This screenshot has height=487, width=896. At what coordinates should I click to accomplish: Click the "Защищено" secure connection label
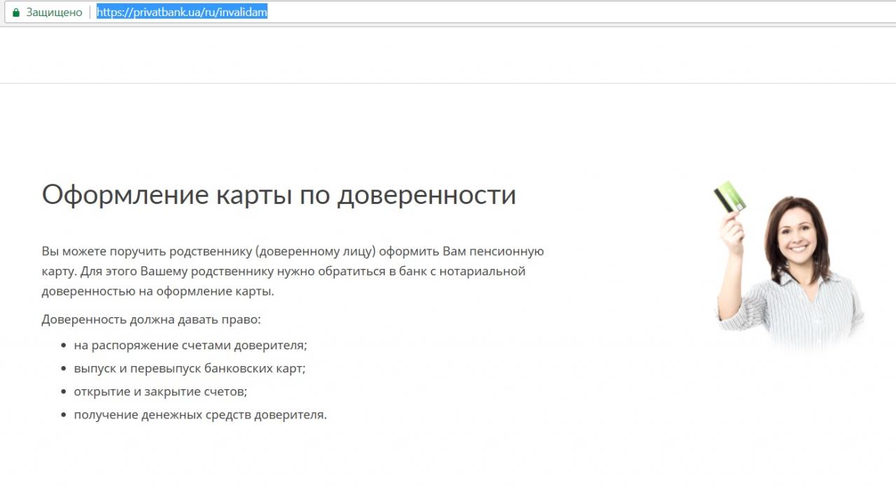point(54,13)
